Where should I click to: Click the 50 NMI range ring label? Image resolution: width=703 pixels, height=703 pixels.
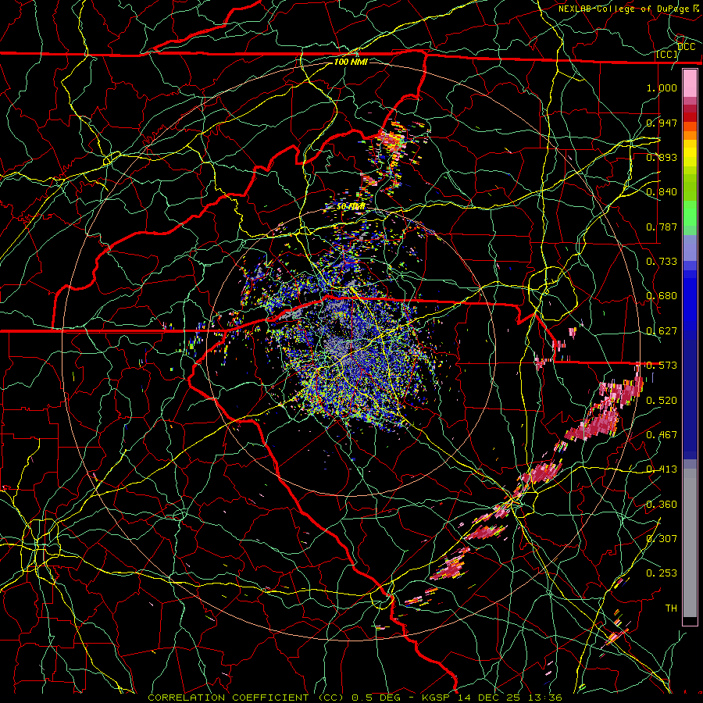(x=350, y=207)
